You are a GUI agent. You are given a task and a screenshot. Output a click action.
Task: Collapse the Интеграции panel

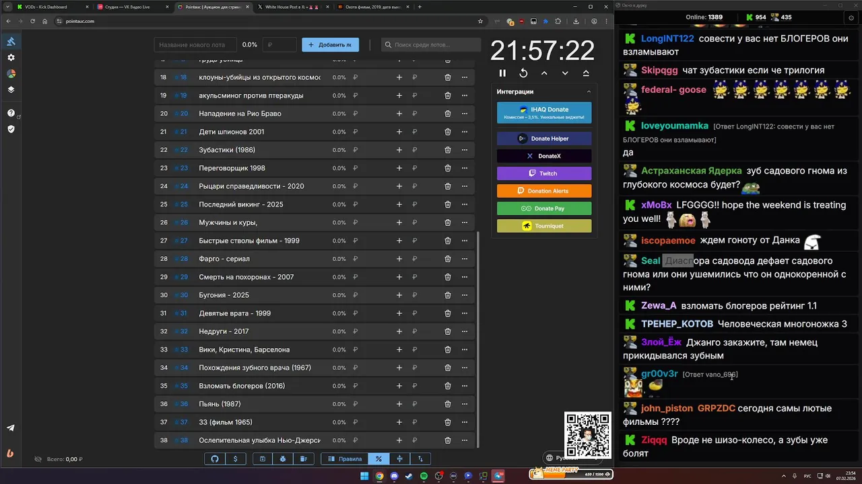pos(589,91)
